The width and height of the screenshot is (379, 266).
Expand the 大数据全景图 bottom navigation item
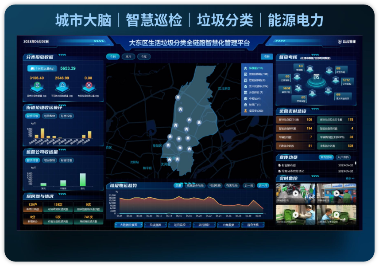click(x=128, y=225)
